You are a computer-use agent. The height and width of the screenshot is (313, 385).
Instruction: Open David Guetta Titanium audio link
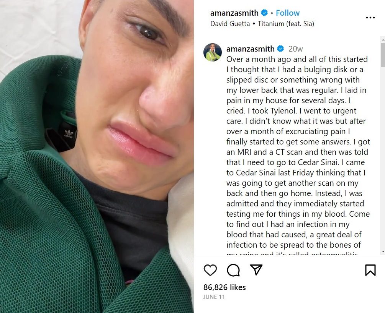[262, 24]
